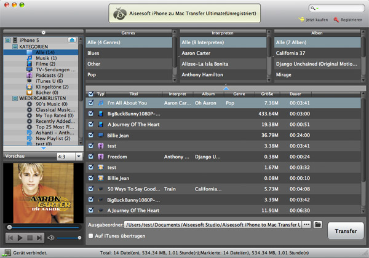Click the Aaron Carter album art preview
The width and height of the screenshot is (369, 258).
(43, 193)
